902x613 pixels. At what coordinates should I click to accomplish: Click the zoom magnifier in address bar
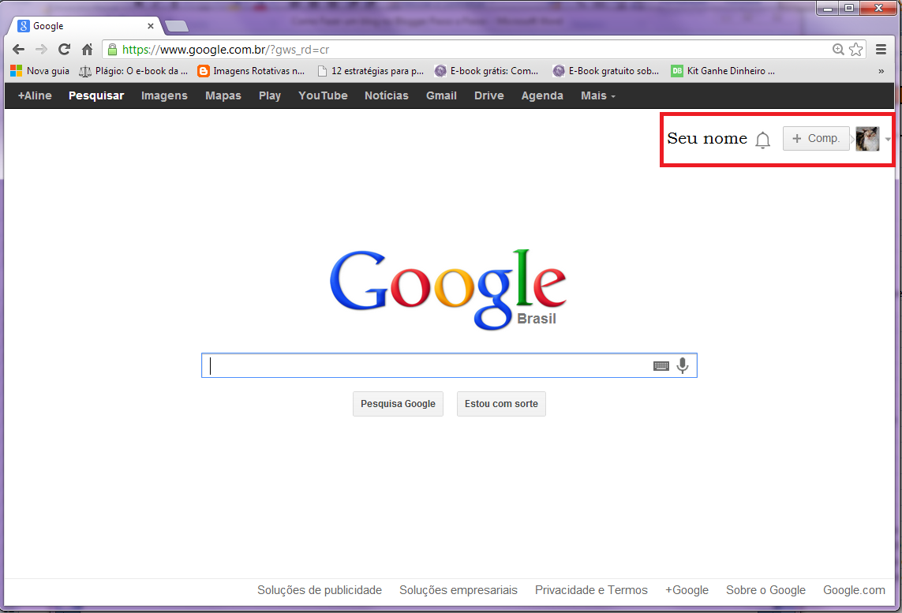[838, 50]
